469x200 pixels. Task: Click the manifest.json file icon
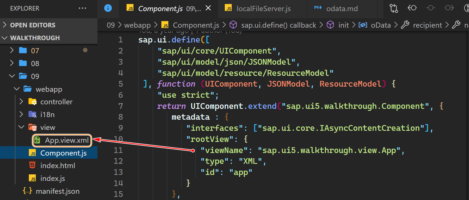click(x=27, y=191)
